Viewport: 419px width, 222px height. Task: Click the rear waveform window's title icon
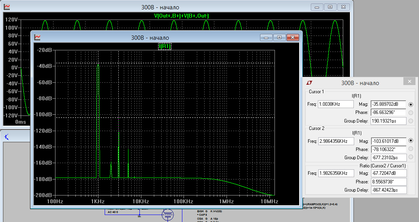pos(7,7)
